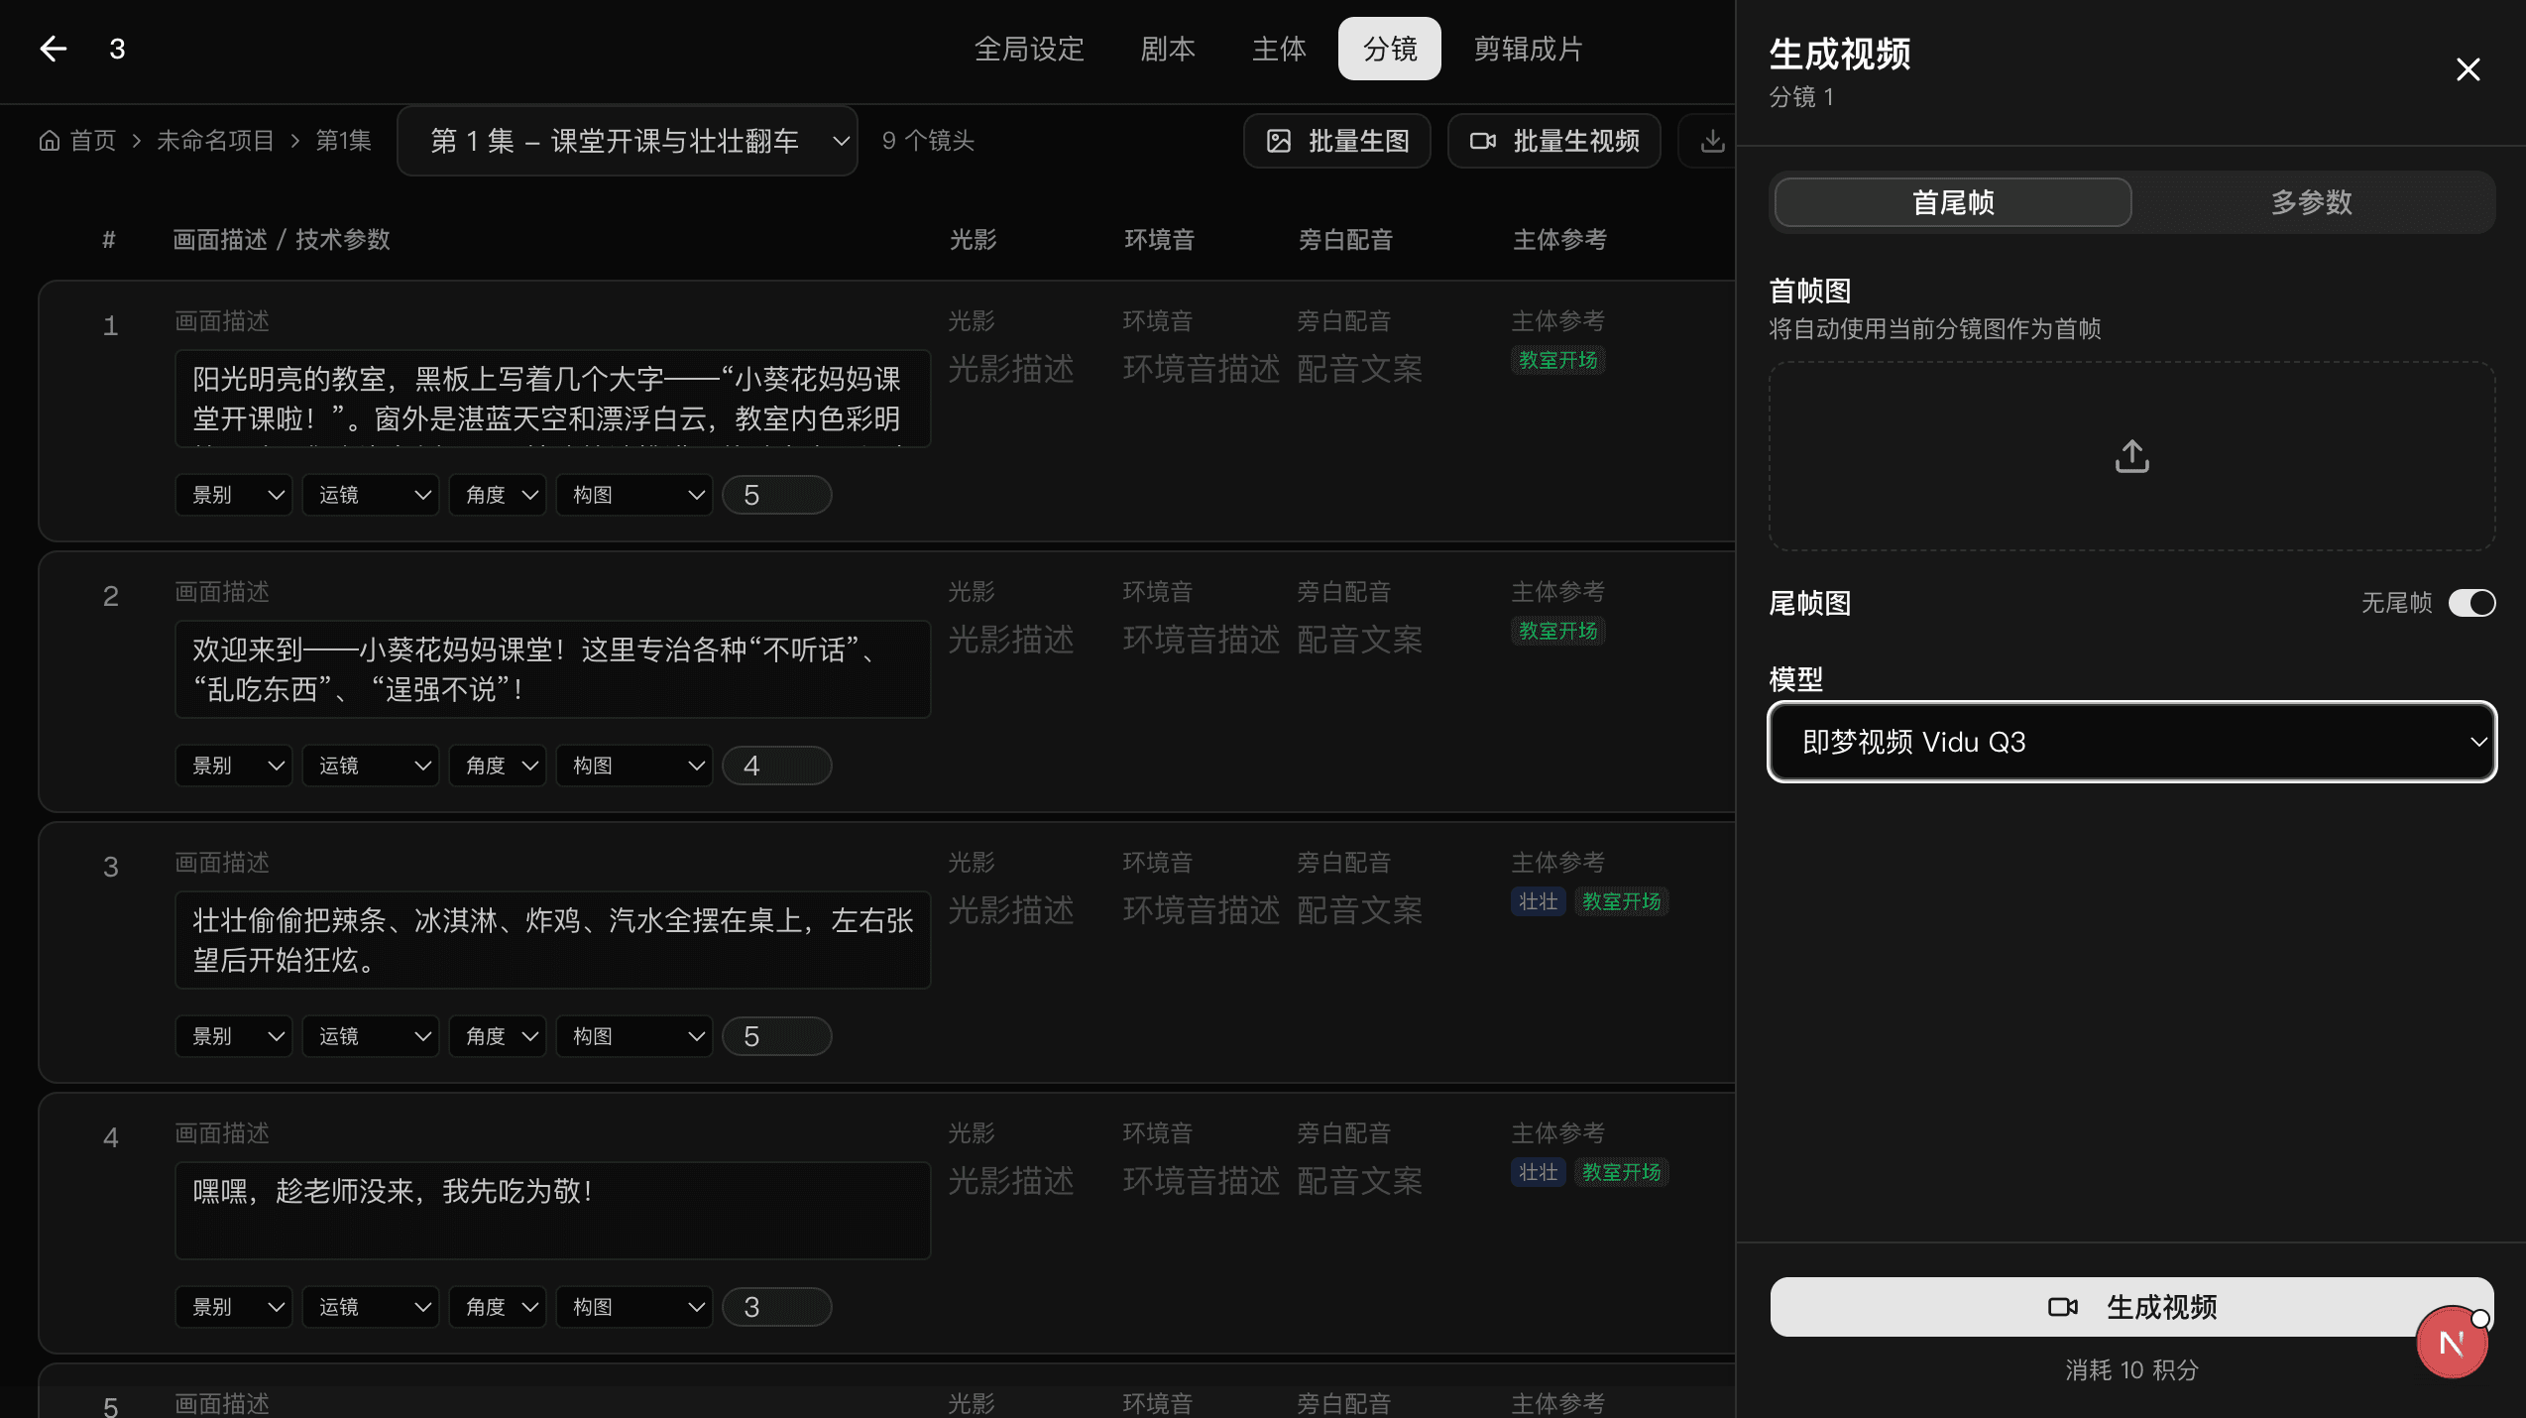Click the download icon in toolbar

(x=1712, y=141)
